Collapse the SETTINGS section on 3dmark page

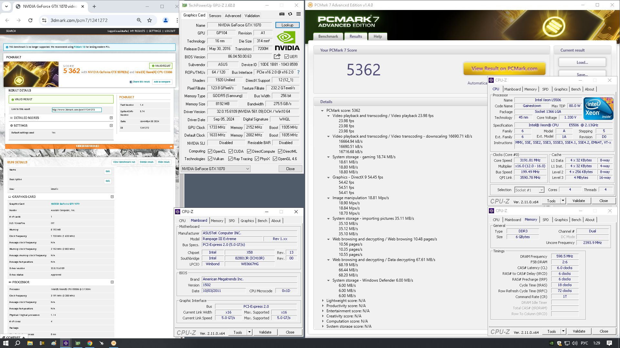click(x=111, y=126)
